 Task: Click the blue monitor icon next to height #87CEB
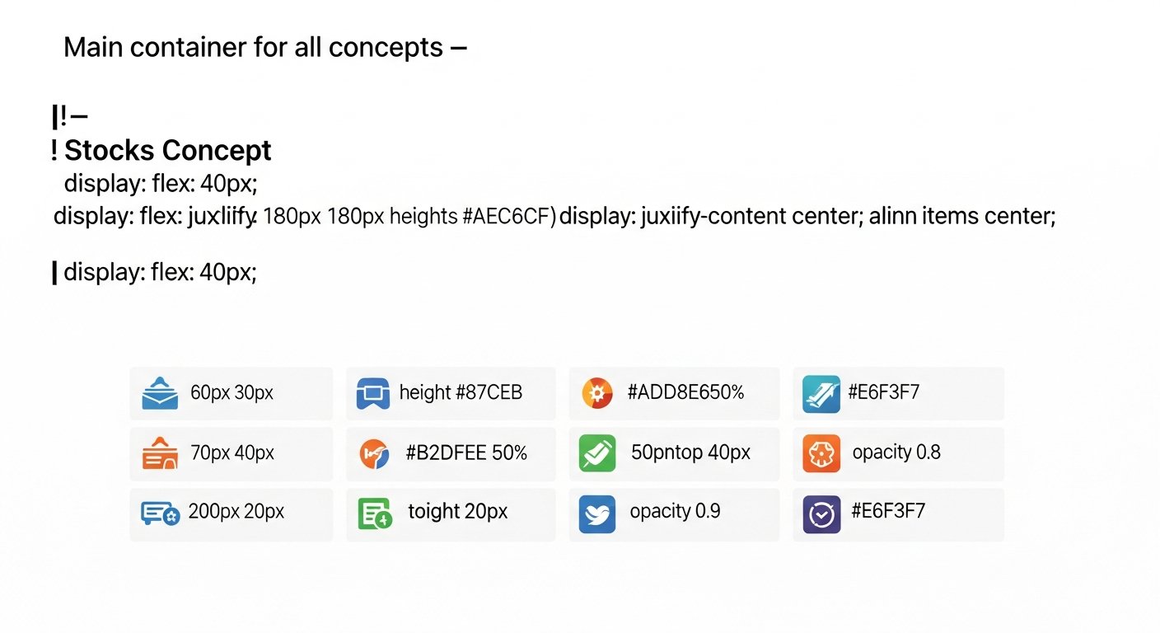pos(372,393)
